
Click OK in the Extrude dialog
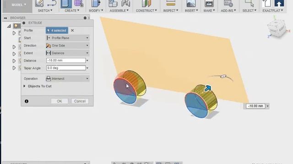coord(60,101)
